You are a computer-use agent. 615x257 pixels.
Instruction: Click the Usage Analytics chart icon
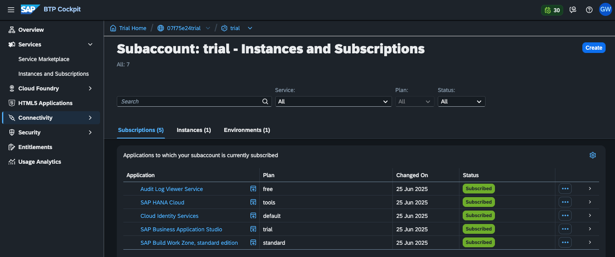coord(12,162)
